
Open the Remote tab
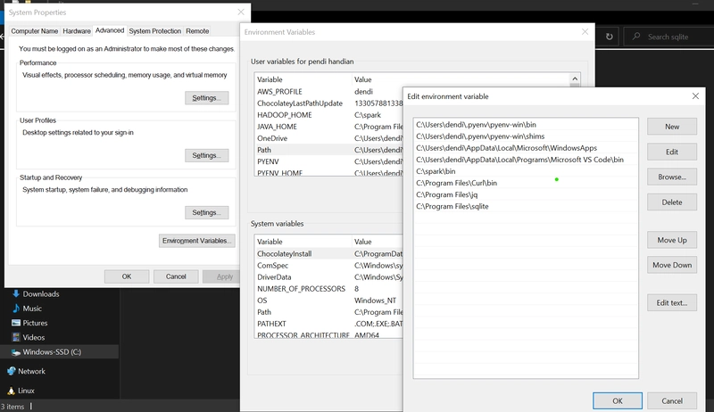coord(197,31)
